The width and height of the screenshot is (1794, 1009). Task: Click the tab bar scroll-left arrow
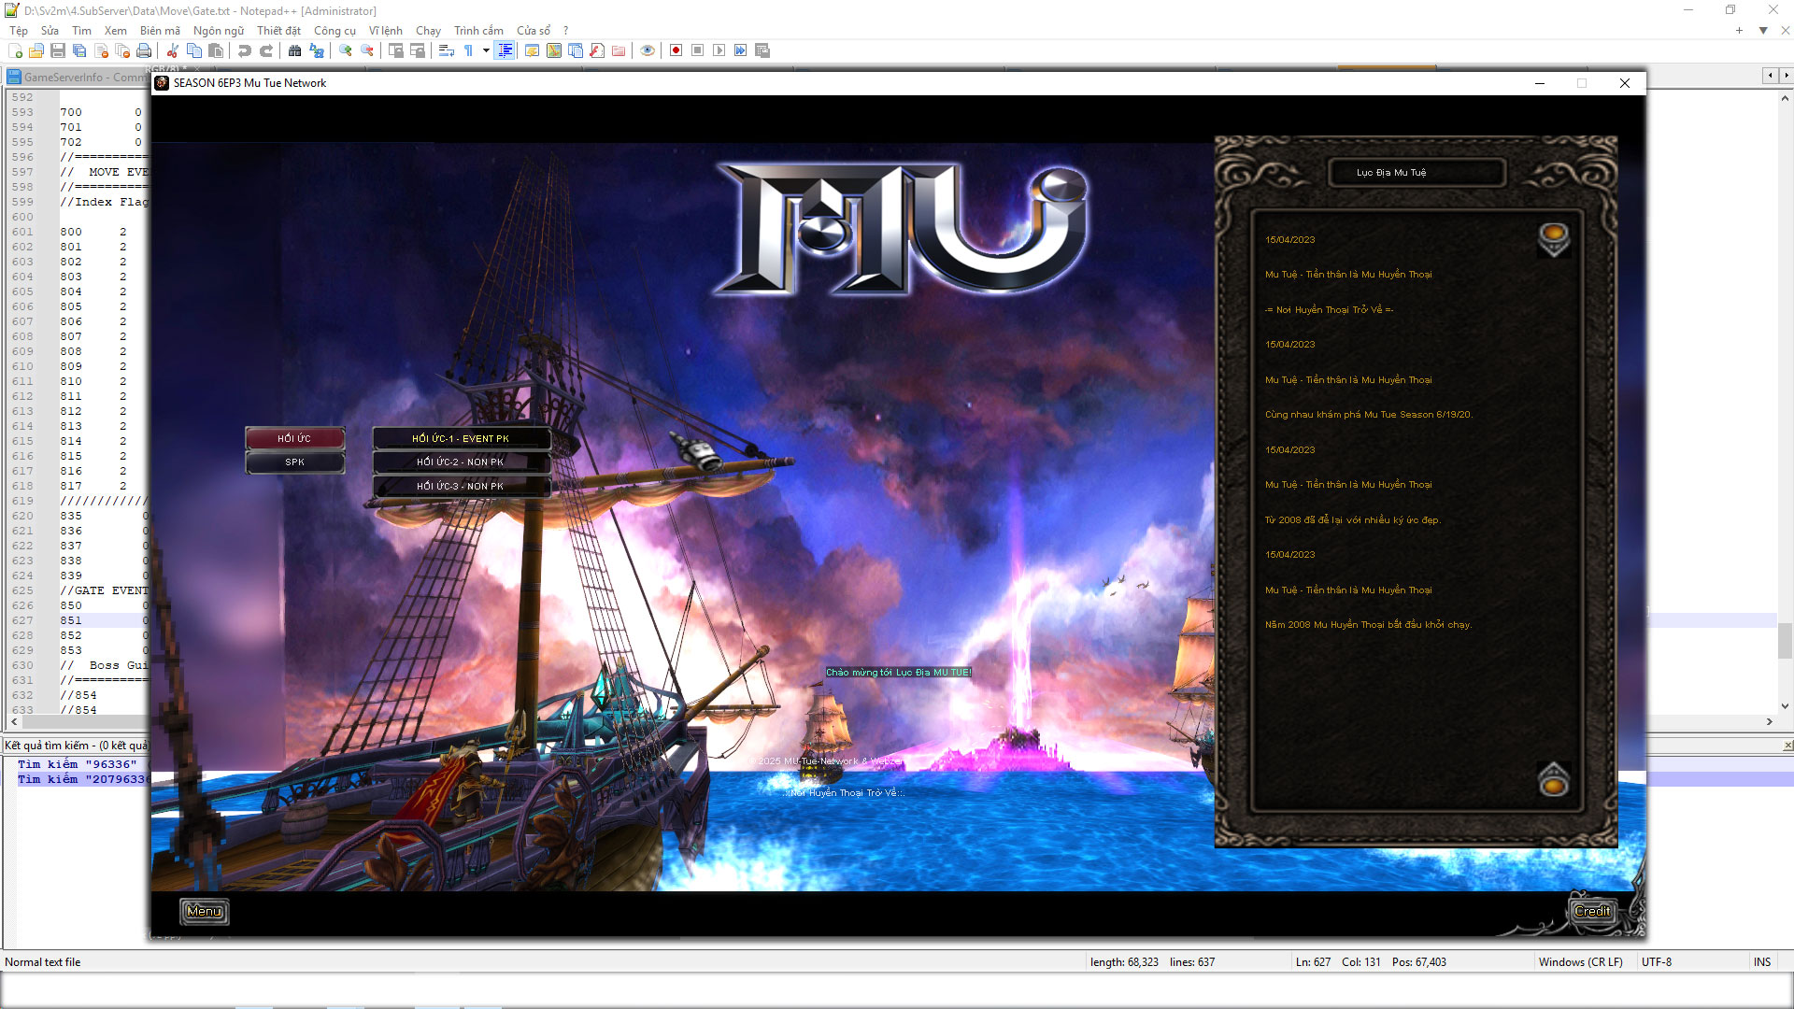tap(1771, 75)
